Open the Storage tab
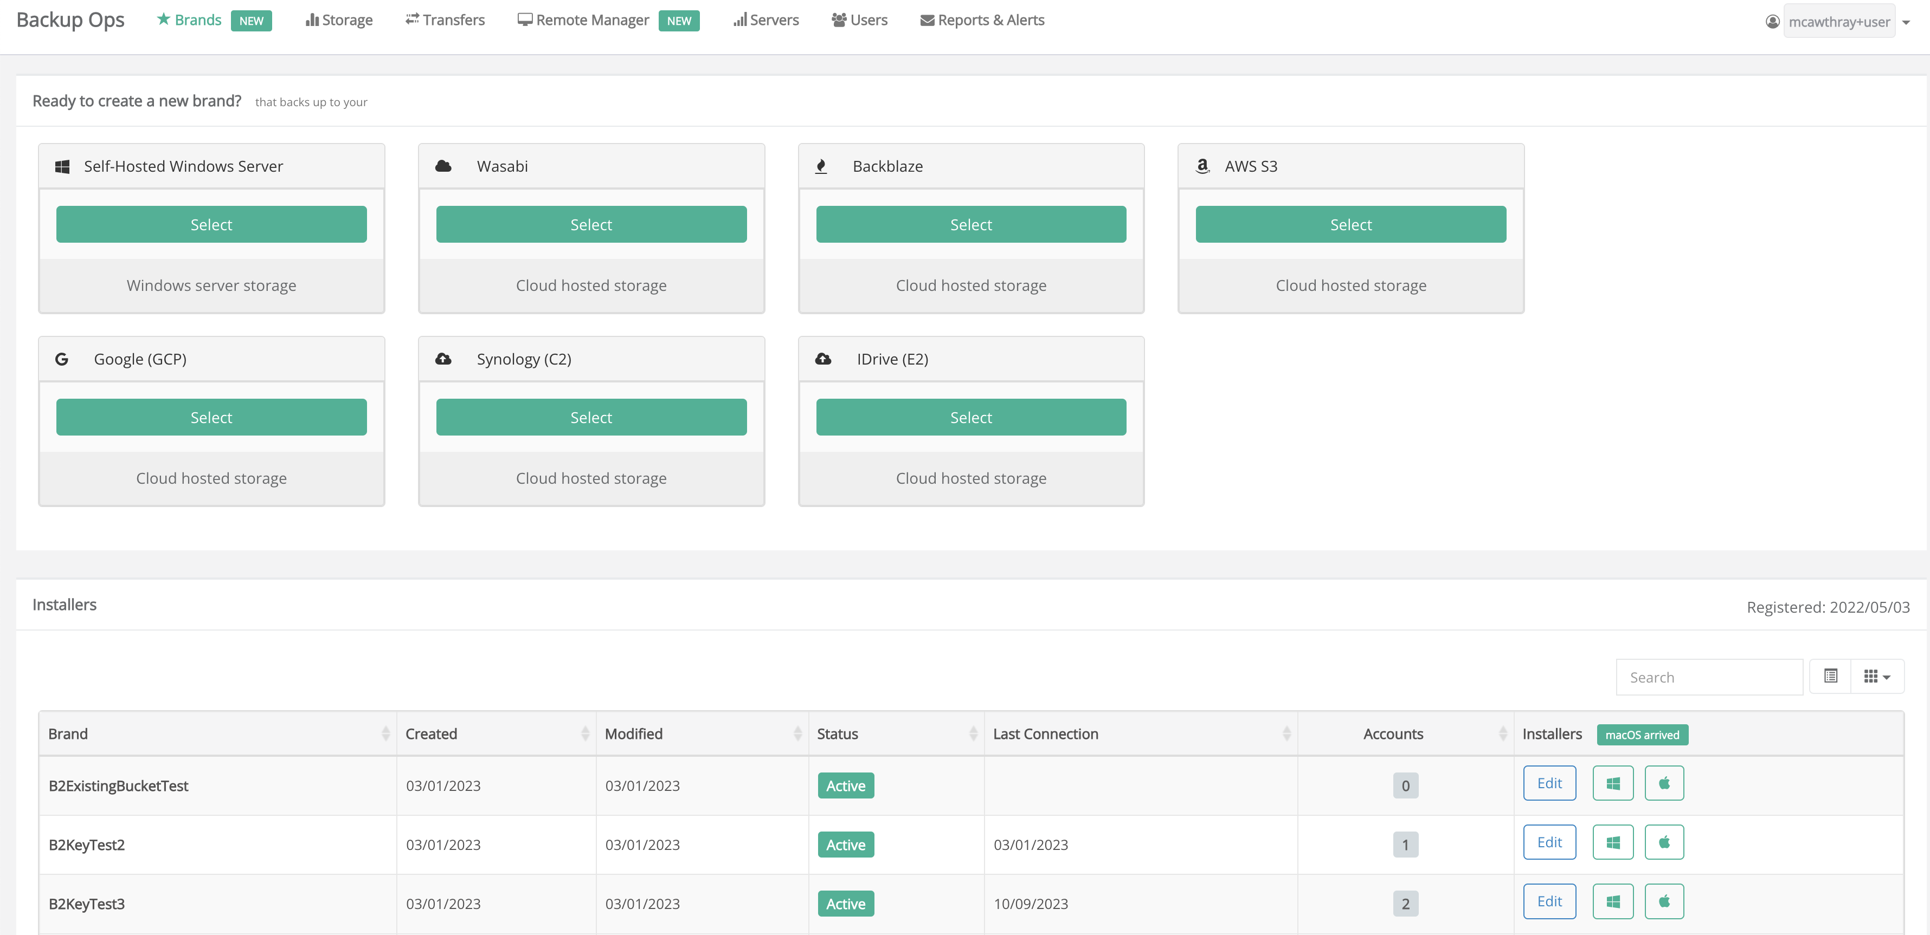Screen dimensions: 1930x935 (339, 20)
